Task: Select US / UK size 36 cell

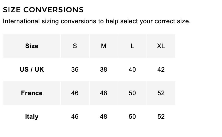Action: click(75, 70)
